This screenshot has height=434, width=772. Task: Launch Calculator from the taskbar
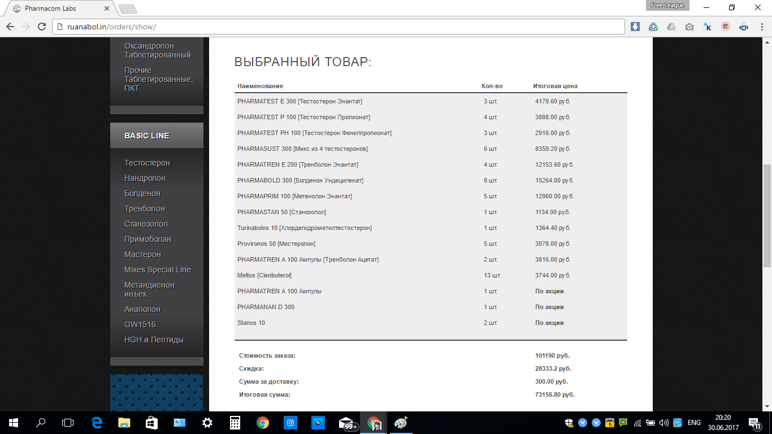coord(235,423)
